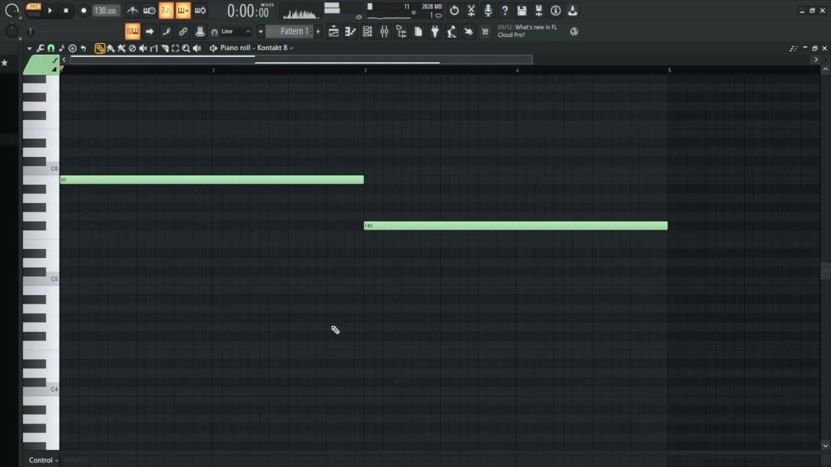Screen dimensions: 831x467
Task: Start playback with the Play button
Action: coord(50,10)
